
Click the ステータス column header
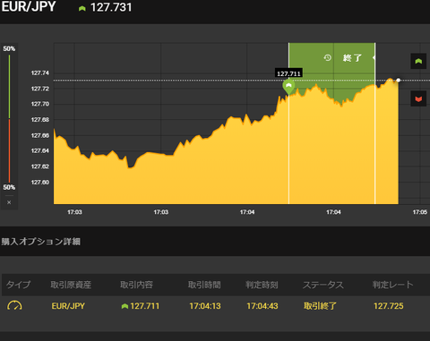pos(323,285)
